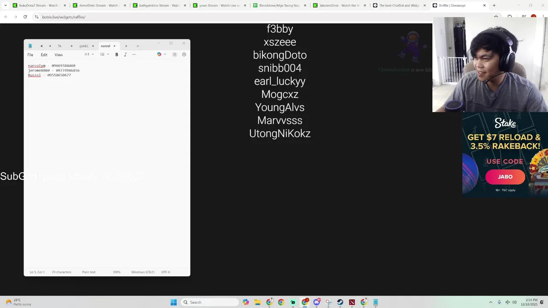Open File Explorer from taskbar
The image size is (548, 308).
point(257,302)
